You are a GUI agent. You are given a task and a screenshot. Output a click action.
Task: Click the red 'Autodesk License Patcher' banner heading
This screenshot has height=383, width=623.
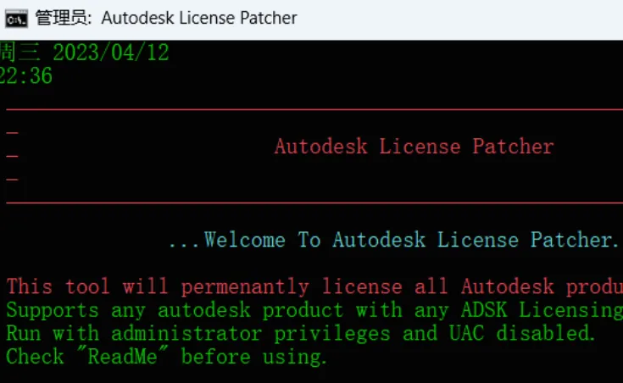coord(414,147)
